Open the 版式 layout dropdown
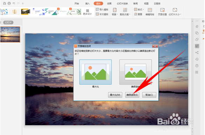The image size is (205, 135). (139, 9)
